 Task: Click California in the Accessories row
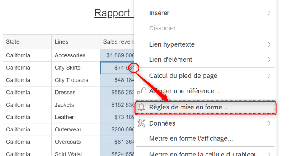(x=27, y=55)
